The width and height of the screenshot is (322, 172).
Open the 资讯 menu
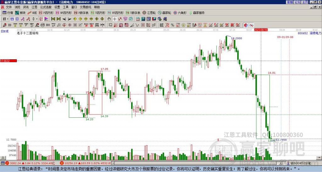(x=26, y=7)
